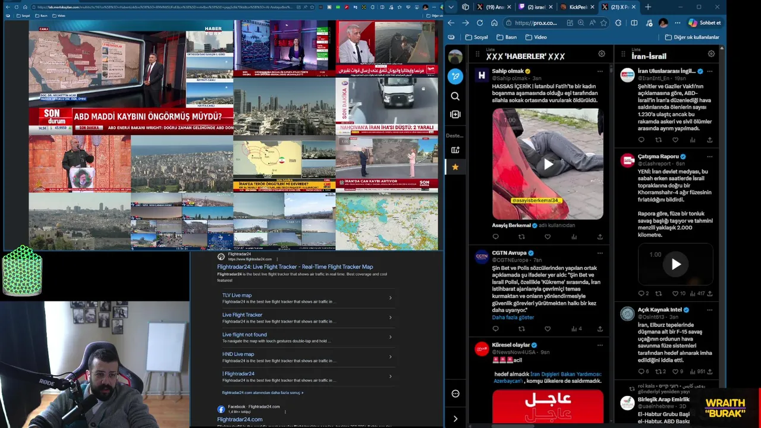Open the browser extensions icon
761x428 pixels.
point(618,23)
